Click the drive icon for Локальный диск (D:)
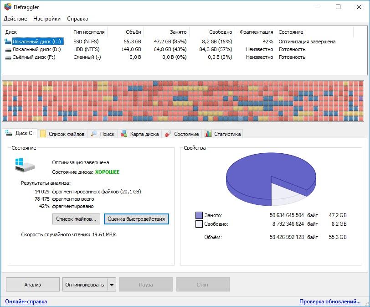Screen dimensions: 370x307 [x=8, y=50]
